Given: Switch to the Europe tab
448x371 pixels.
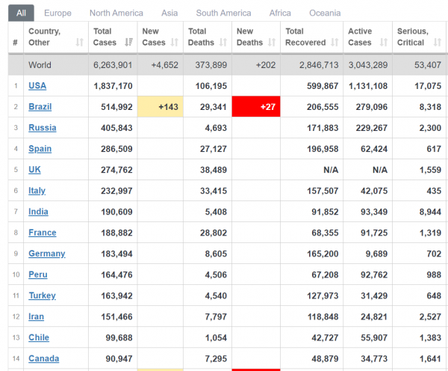Looking at the screenshot, I should (x=57, y=13).
